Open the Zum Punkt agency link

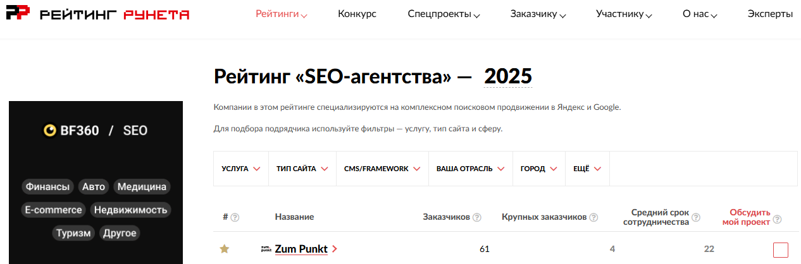click(301, 249)
